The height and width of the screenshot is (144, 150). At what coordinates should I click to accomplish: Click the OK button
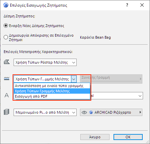(x=128, y=137)
